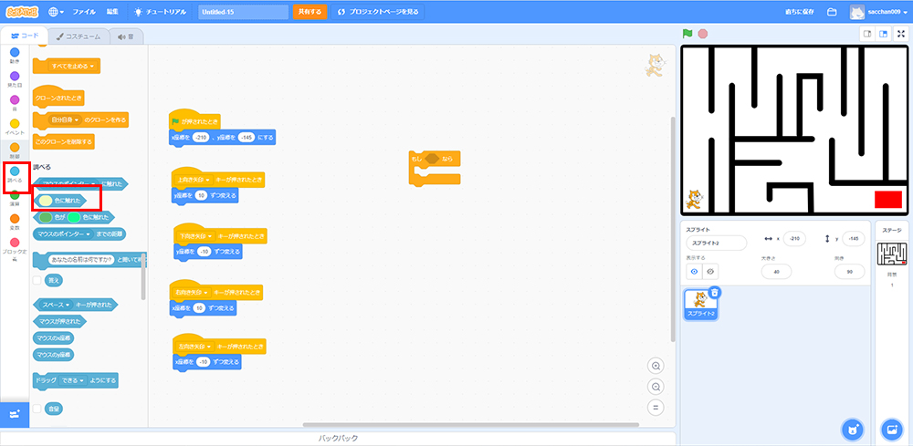The width and height of the screenshot is (913, 446).
Task: Click the color swatch in 色に触れた block
Action: (44, 200)
